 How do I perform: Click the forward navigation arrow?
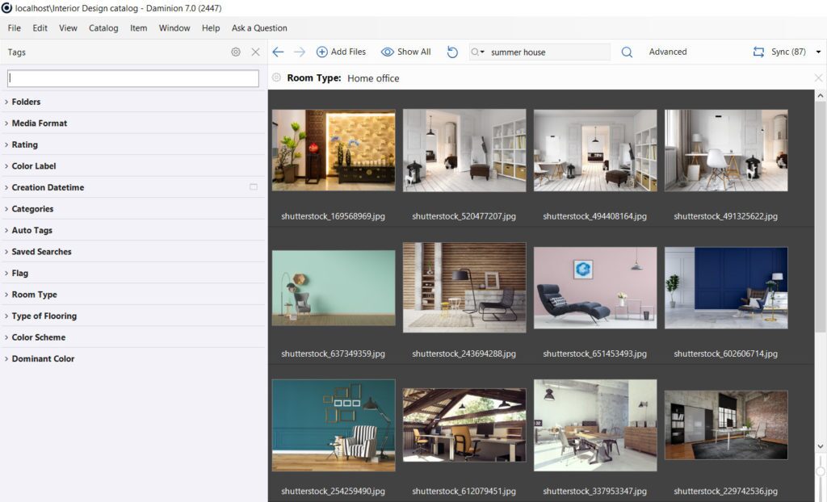(x=300, y=52)
